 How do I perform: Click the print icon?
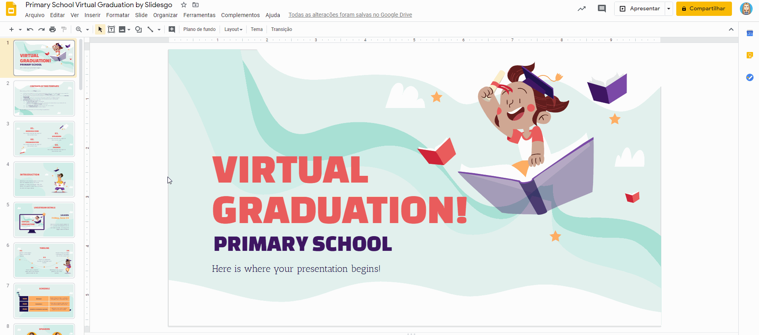pos(53,29)
